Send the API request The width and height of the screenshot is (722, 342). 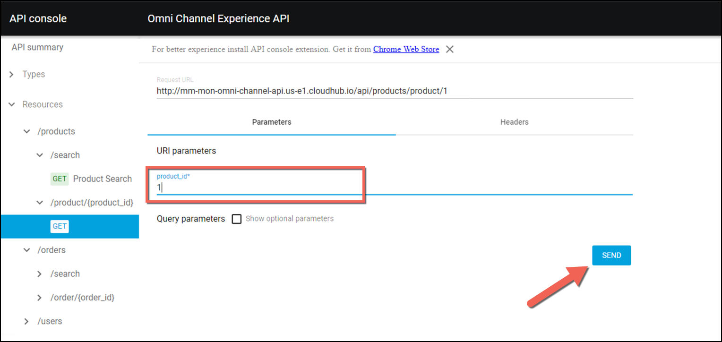[611, 255]
